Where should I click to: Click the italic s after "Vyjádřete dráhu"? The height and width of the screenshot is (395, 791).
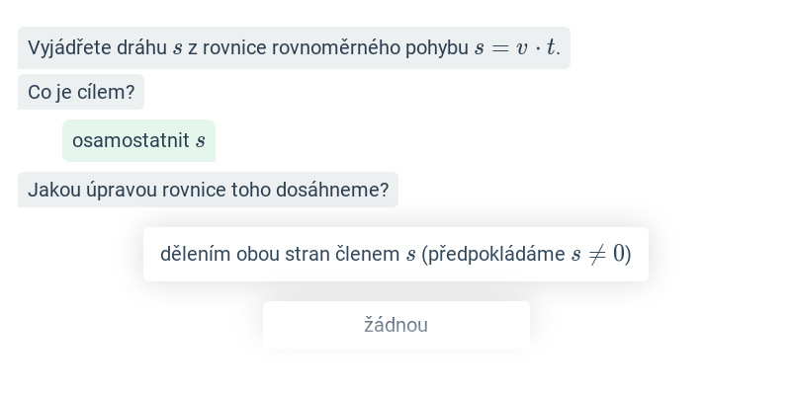tap(178, 48)
